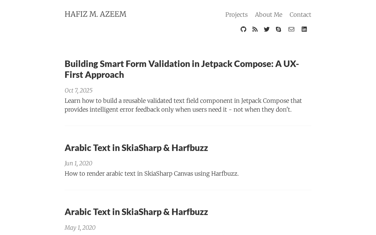Image resolution: width=376 pixels, height=235 pixels.
Task: Open the GitHub profile icon
Action: (x=243, y=29)
